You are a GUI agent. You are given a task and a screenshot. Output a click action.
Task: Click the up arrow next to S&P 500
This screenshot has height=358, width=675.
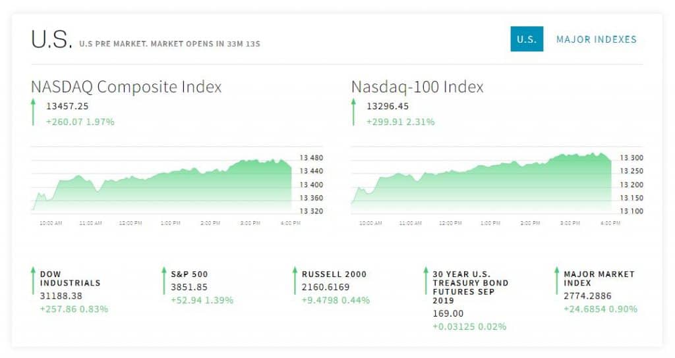163,280
